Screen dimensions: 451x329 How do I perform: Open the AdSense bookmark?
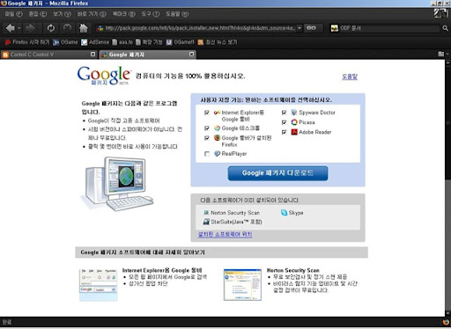tap(95, 42)
